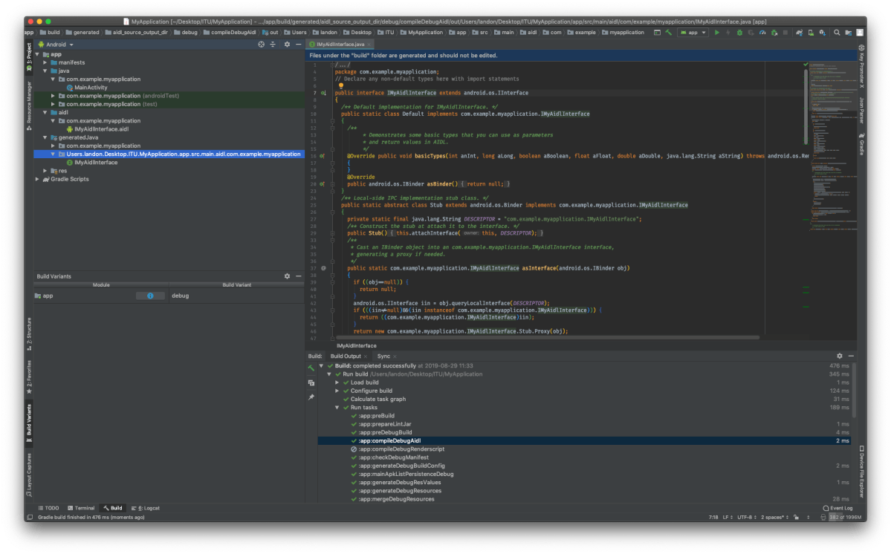Image resolution: width=891 pixels, height=554 pixels.
Task: Expand the Gradle Scripts node
Action: tap(37, 179)
